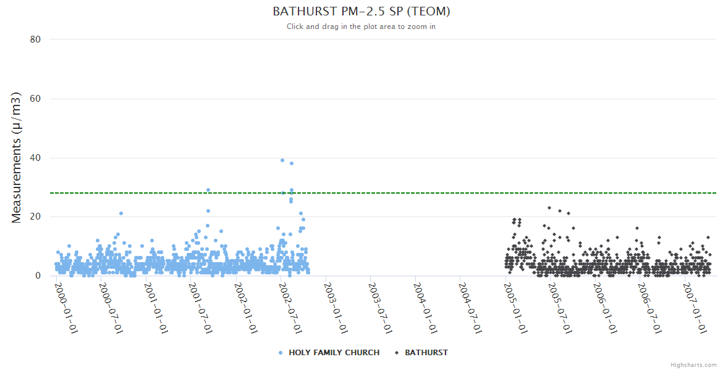Toggle BATHURST series legend label
The image size is (723, 370).
click(426, 353)
